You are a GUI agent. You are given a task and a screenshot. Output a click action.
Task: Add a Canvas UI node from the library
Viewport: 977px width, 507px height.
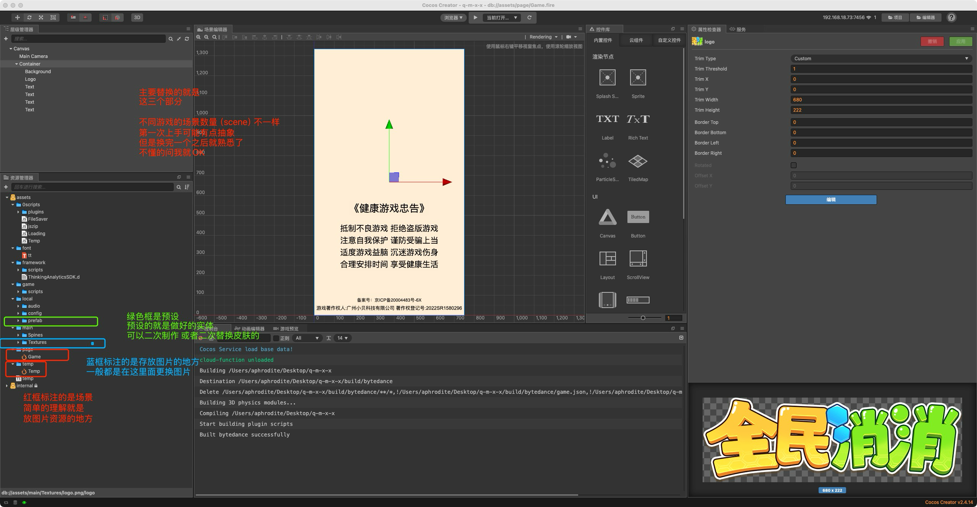tap(607, 223)
